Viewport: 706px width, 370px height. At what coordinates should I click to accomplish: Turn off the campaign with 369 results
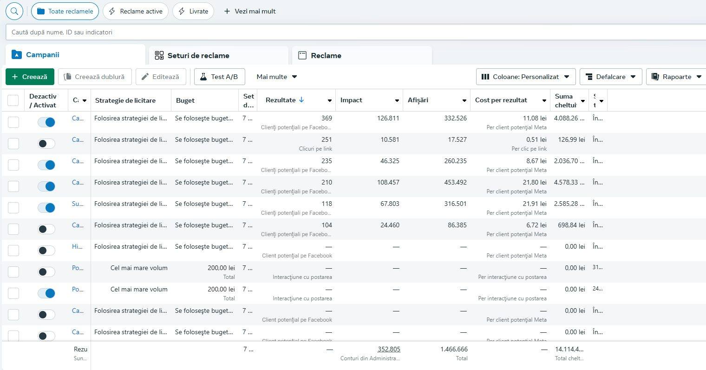[x=46, y=122]
